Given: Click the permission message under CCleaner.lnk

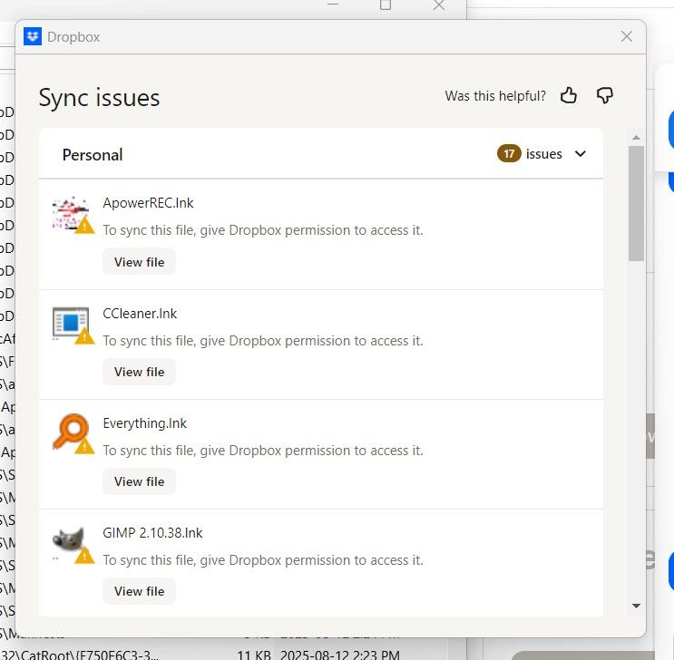Looking at the screenshot, I should [263, 341].
